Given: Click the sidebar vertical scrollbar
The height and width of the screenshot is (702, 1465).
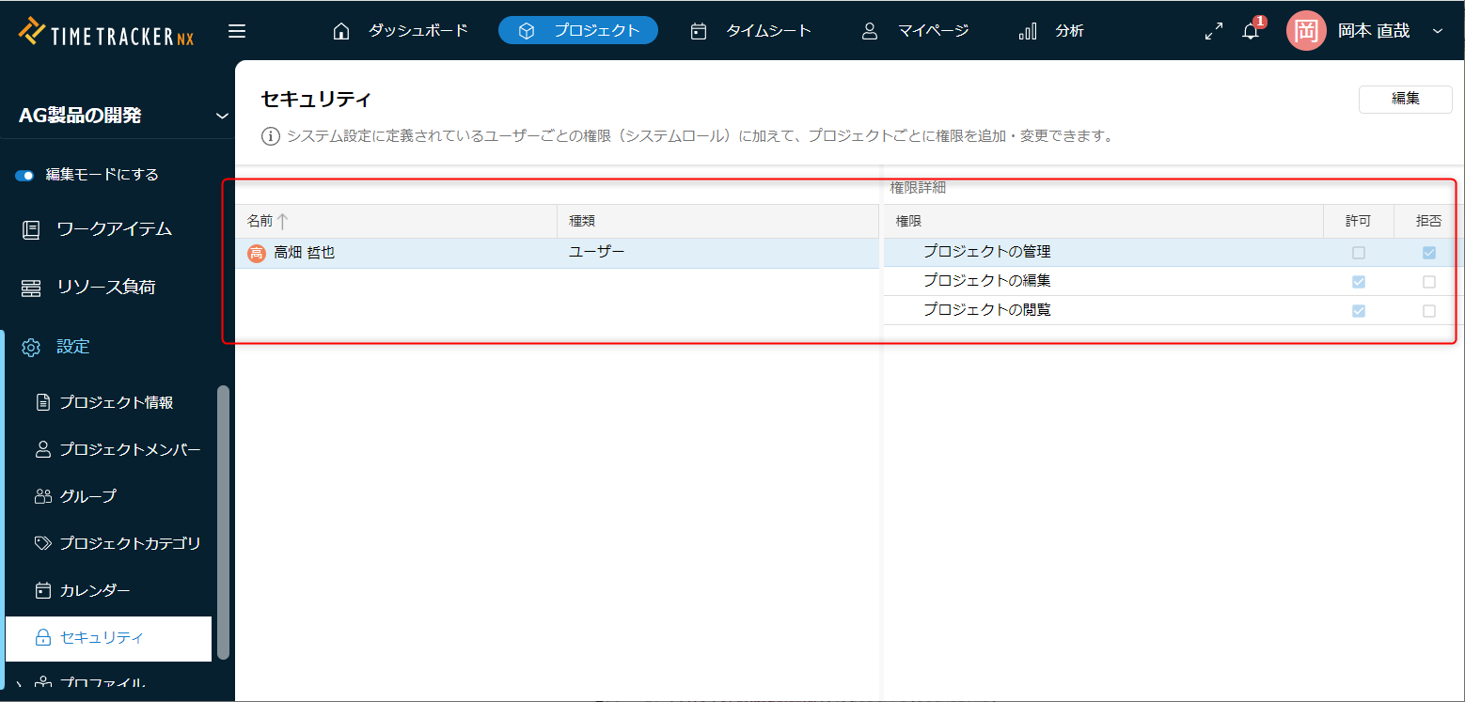Looking at the screenshot, I should click(223, 522).
